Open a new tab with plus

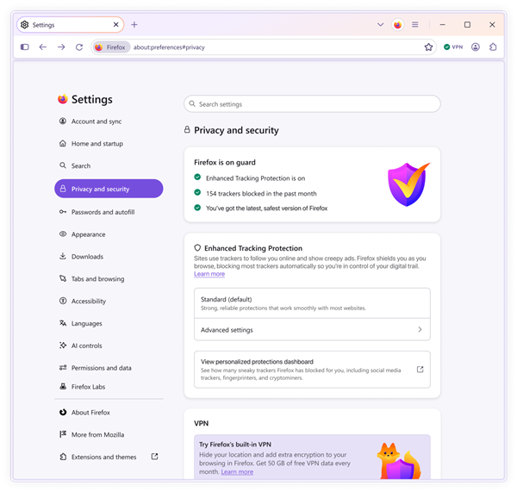click(x=134, y=25)
